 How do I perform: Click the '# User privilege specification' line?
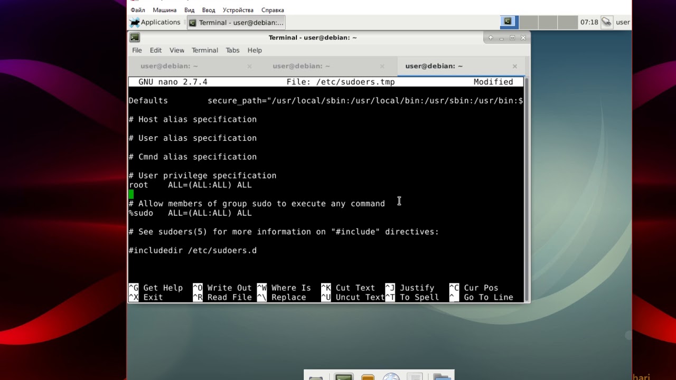tap(203, 176)
